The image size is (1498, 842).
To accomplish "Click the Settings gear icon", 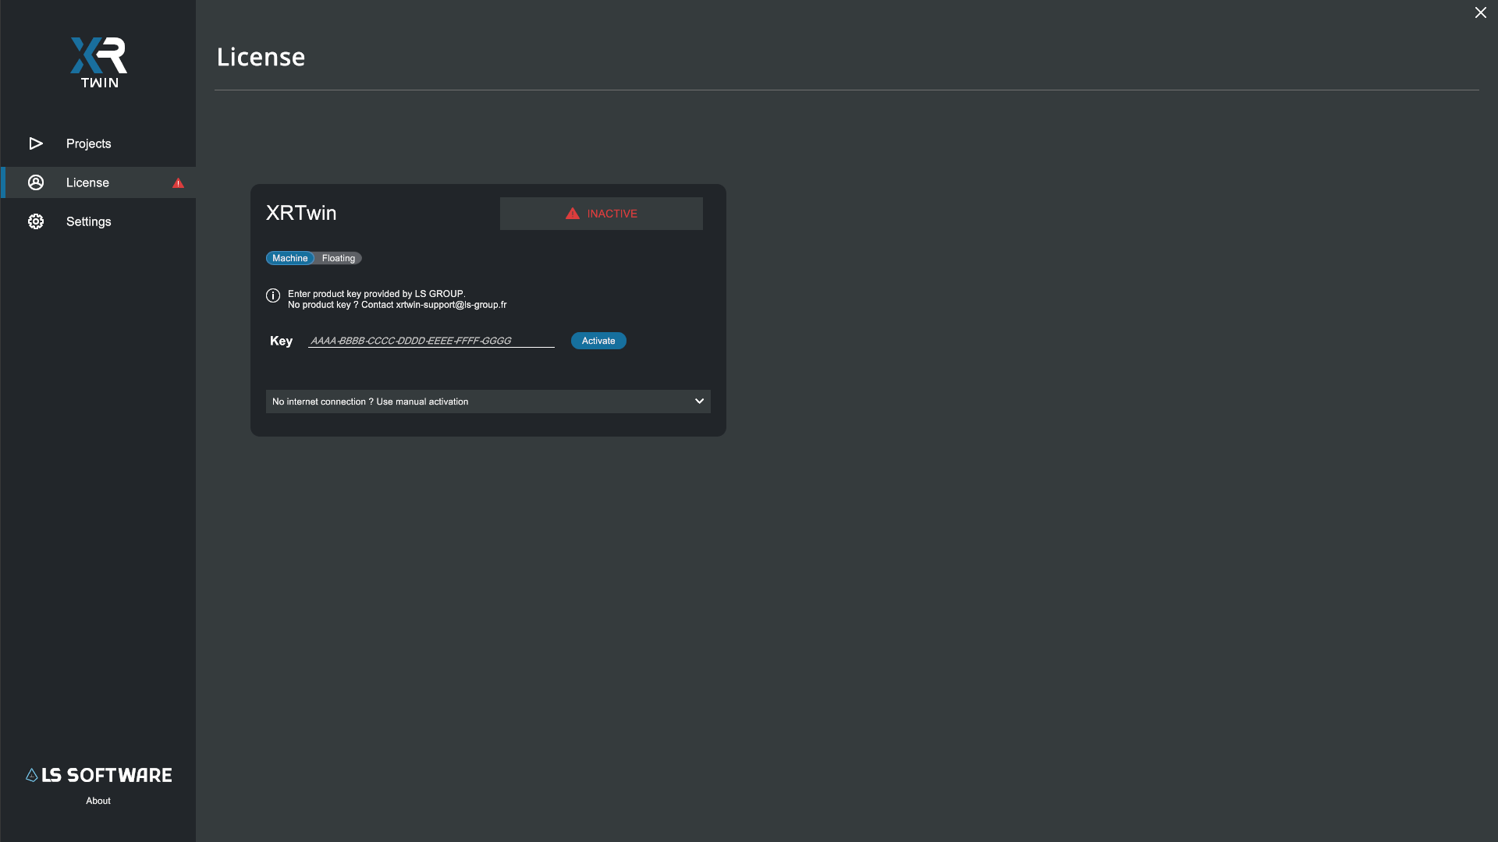I will coord(36,221).
